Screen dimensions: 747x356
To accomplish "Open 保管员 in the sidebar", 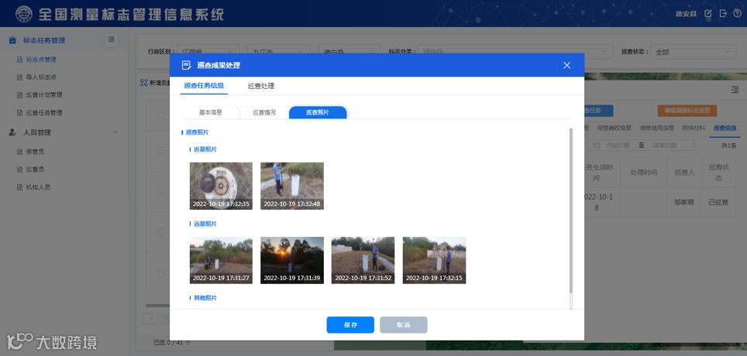I will point(35,152).
